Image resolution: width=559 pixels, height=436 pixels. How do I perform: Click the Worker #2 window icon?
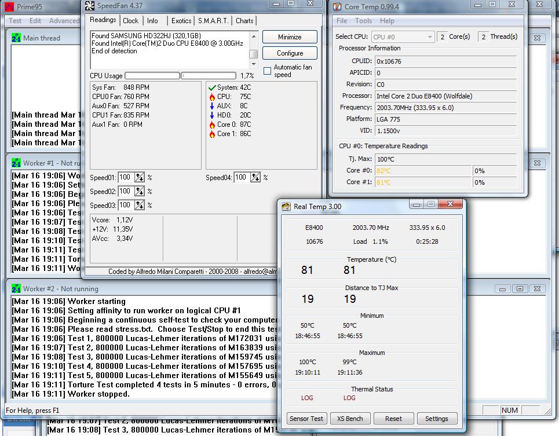(16, 288)
